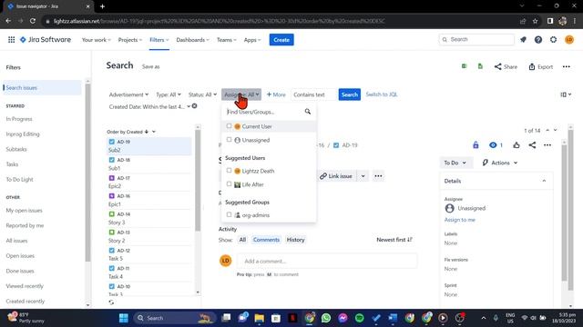Image resolution: width=583 pixels, height=327 pixels.
Task: Open the Apps menu
Action: click(252, 40)
